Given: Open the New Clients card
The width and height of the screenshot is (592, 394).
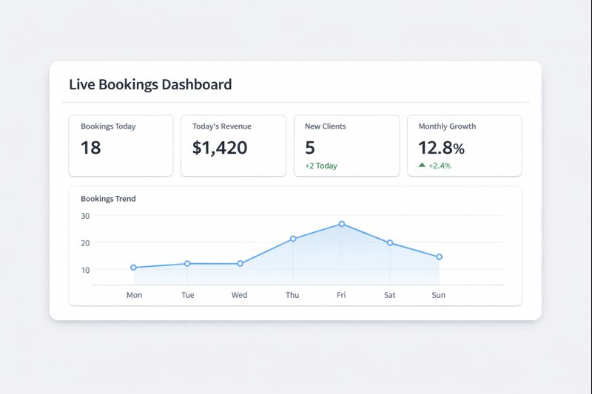Looking at the screenshot, I should tap(346, 146).
